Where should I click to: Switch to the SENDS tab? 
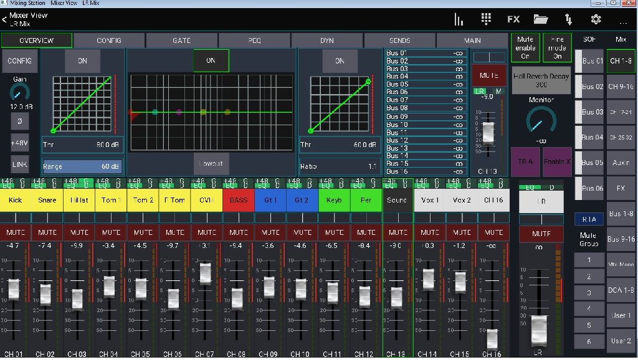399,40
